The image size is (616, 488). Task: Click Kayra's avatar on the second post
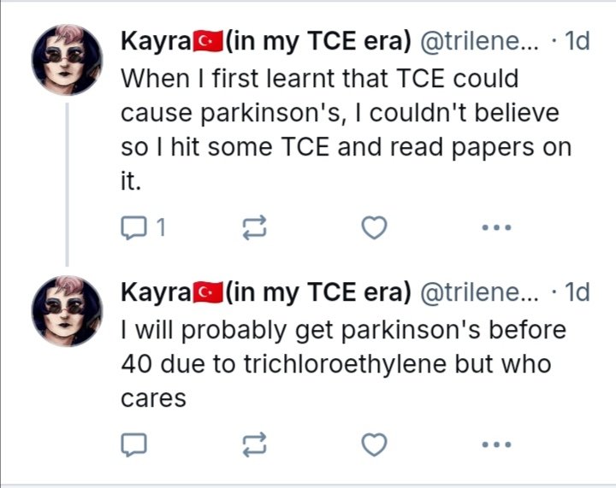point(68,311)
